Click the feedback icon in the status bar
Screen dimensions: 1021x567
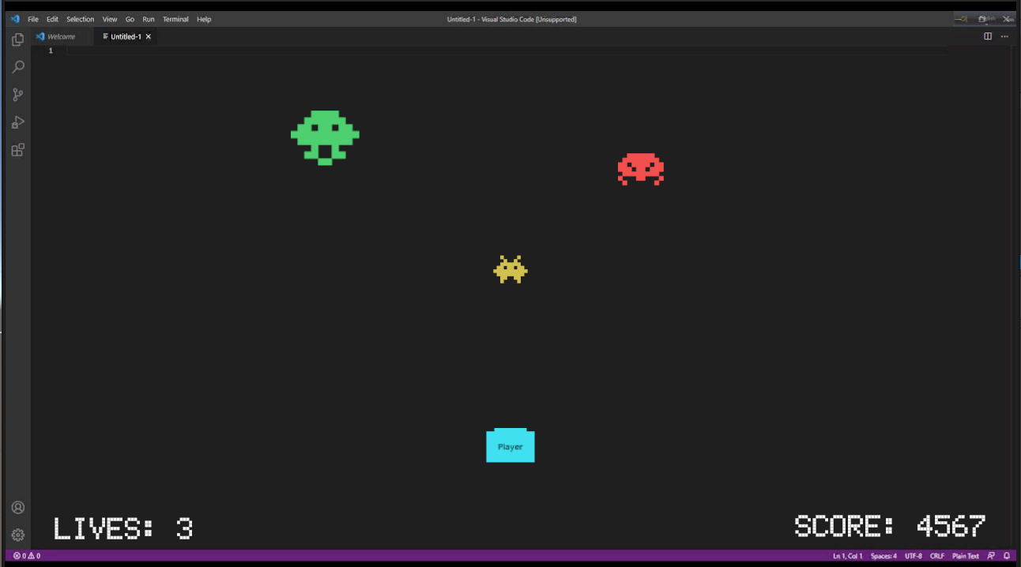click(x=991, y=556)
